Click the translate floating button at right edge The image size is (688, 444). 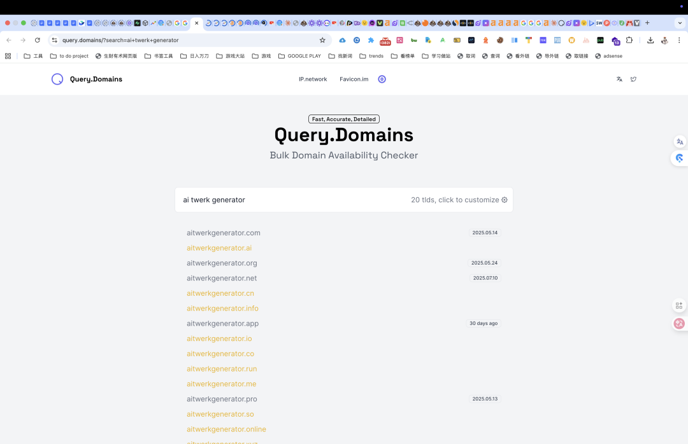pyautogui.click(x=680, y=142)
